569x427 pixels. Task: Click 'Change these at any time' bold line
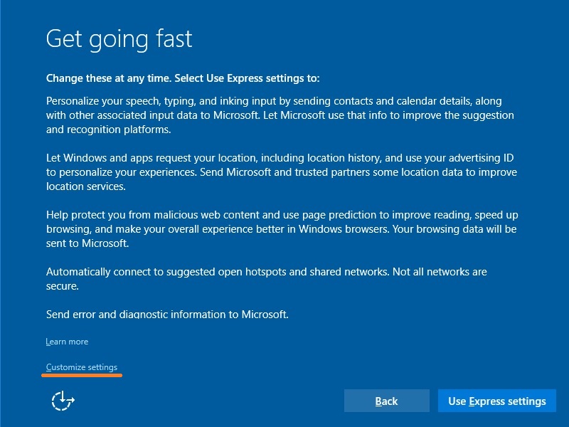click(183, 78)
